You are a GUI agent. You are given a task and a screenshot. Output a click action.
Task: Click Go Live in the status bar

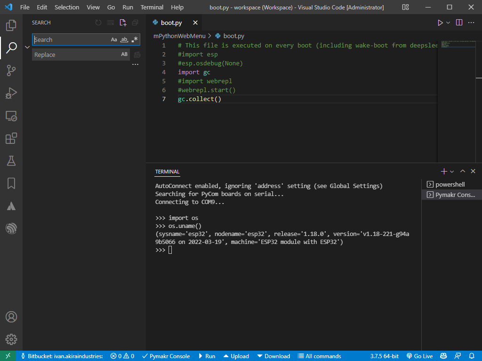419,356
